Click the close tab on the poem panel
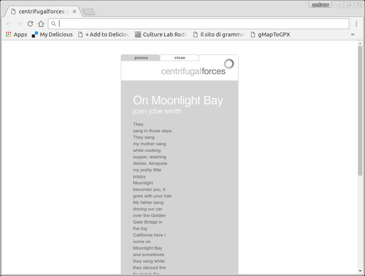 [x=179, y=58]
